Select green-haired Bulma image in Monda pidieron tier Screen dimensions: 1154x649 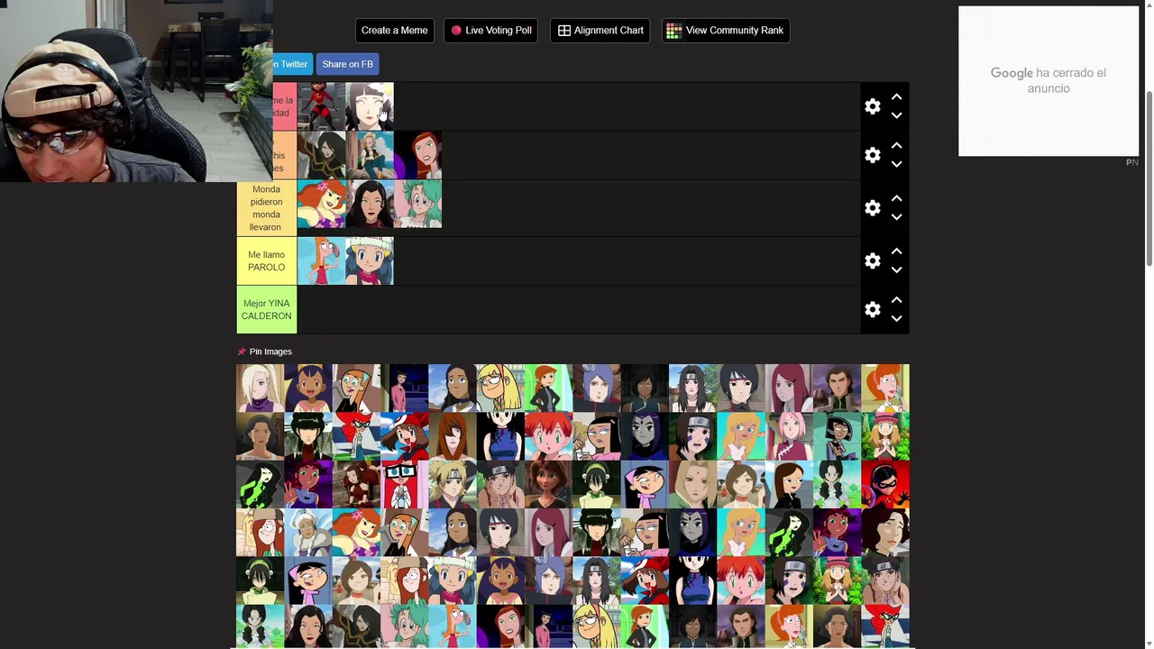point(417,204)
